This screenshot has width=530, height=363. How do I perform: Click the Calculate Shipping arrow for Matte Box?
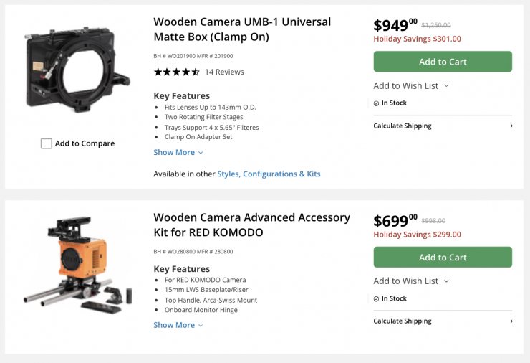(x=511, y=126)
